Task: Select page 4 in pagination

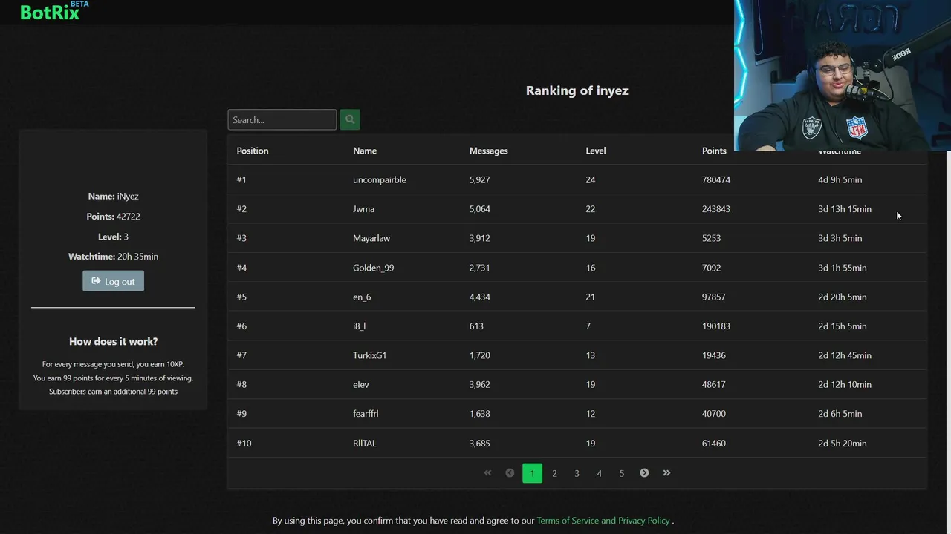Action: point(599,473)
